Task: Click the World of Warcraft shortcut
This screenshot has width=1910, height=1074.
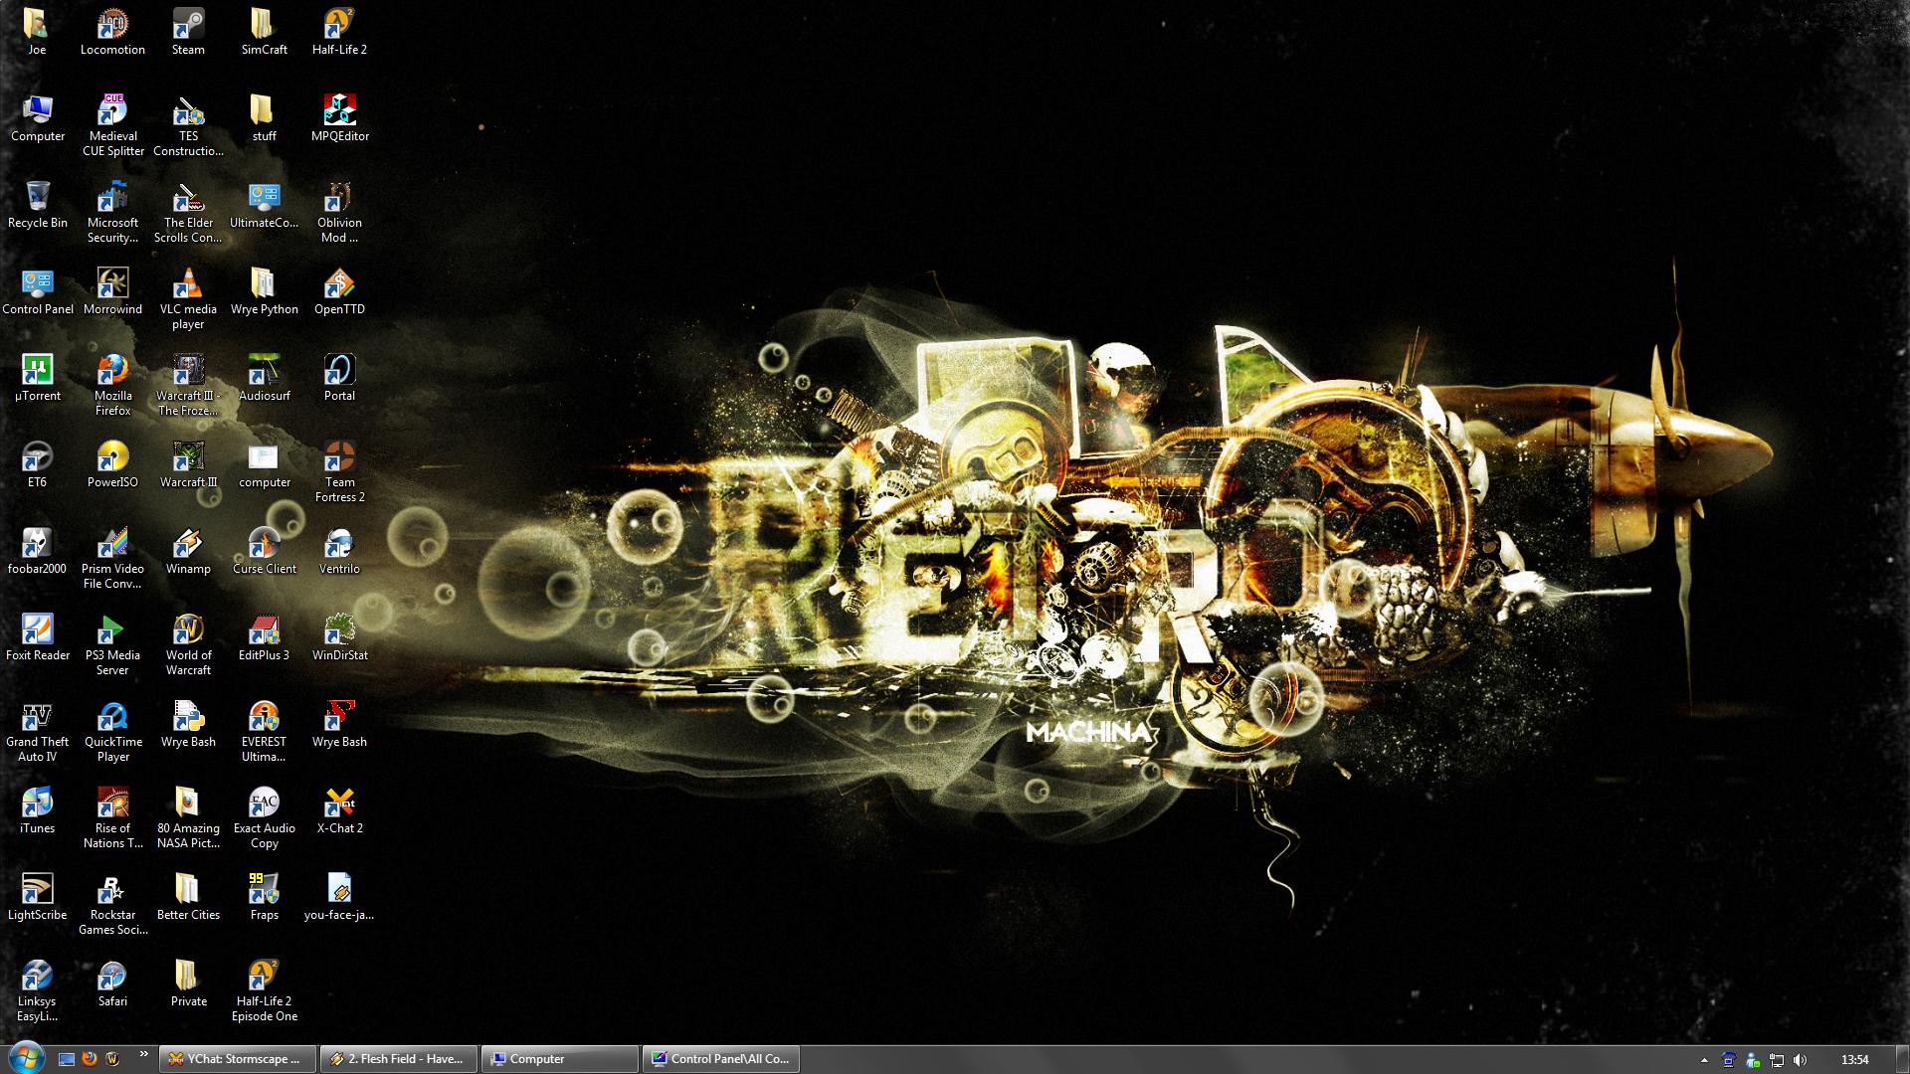Action: click(x=188, y=630)
